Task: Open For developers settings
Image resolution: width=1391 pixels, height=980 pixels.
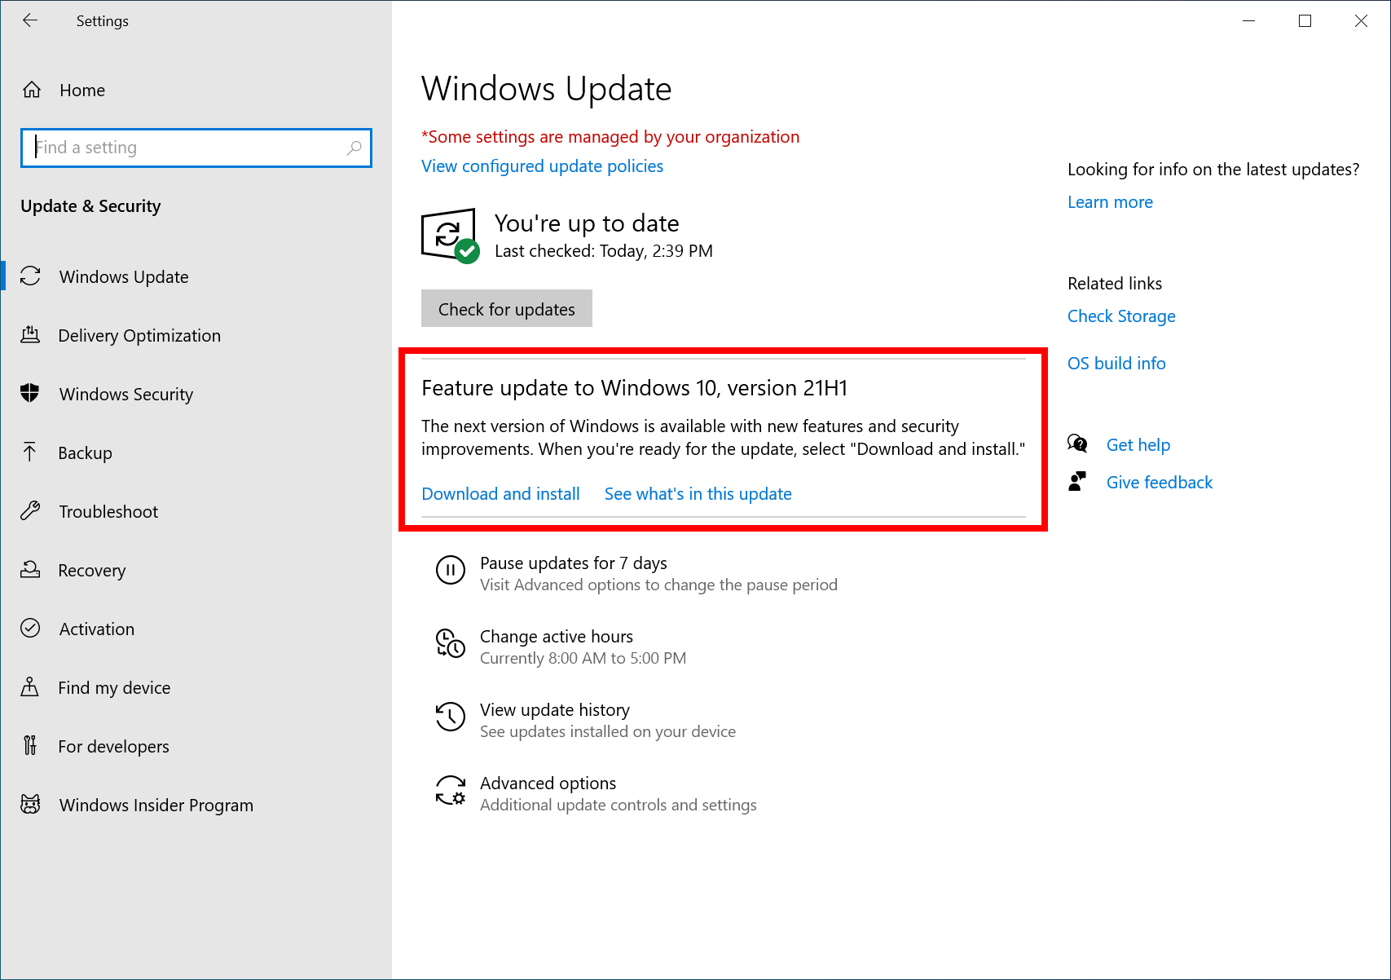Action: coord(114,746)
